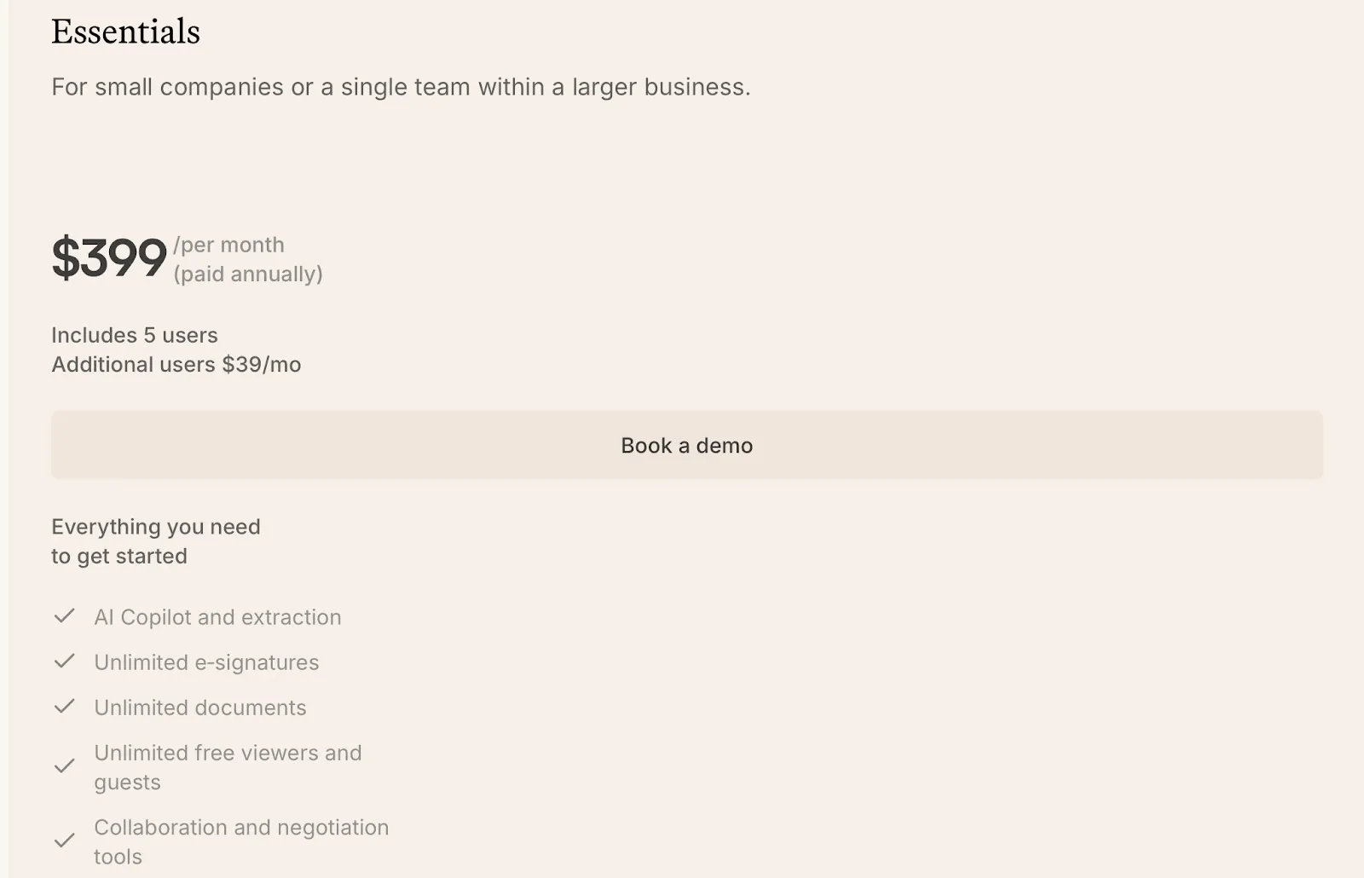Click the checkmark next to Unlimited free viewers

[64, 765]
